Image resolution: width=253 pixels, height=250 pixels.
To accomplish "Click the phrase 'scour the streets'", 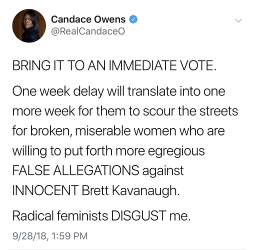I will coord(190,111).
